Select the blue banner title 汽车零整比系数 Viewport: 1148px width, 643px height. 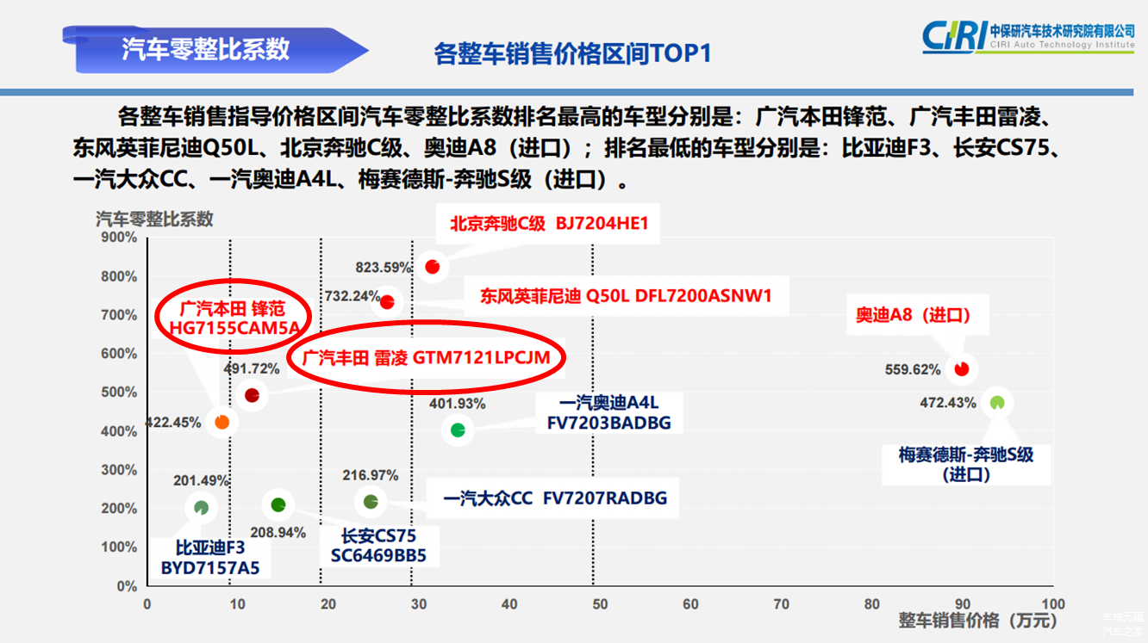pyautogui.click(x=205, y=50)
